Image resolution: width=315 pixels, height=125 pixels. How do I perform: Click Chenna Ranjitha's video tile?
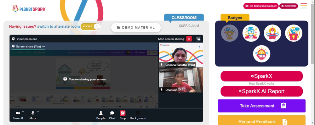point(181,55)
